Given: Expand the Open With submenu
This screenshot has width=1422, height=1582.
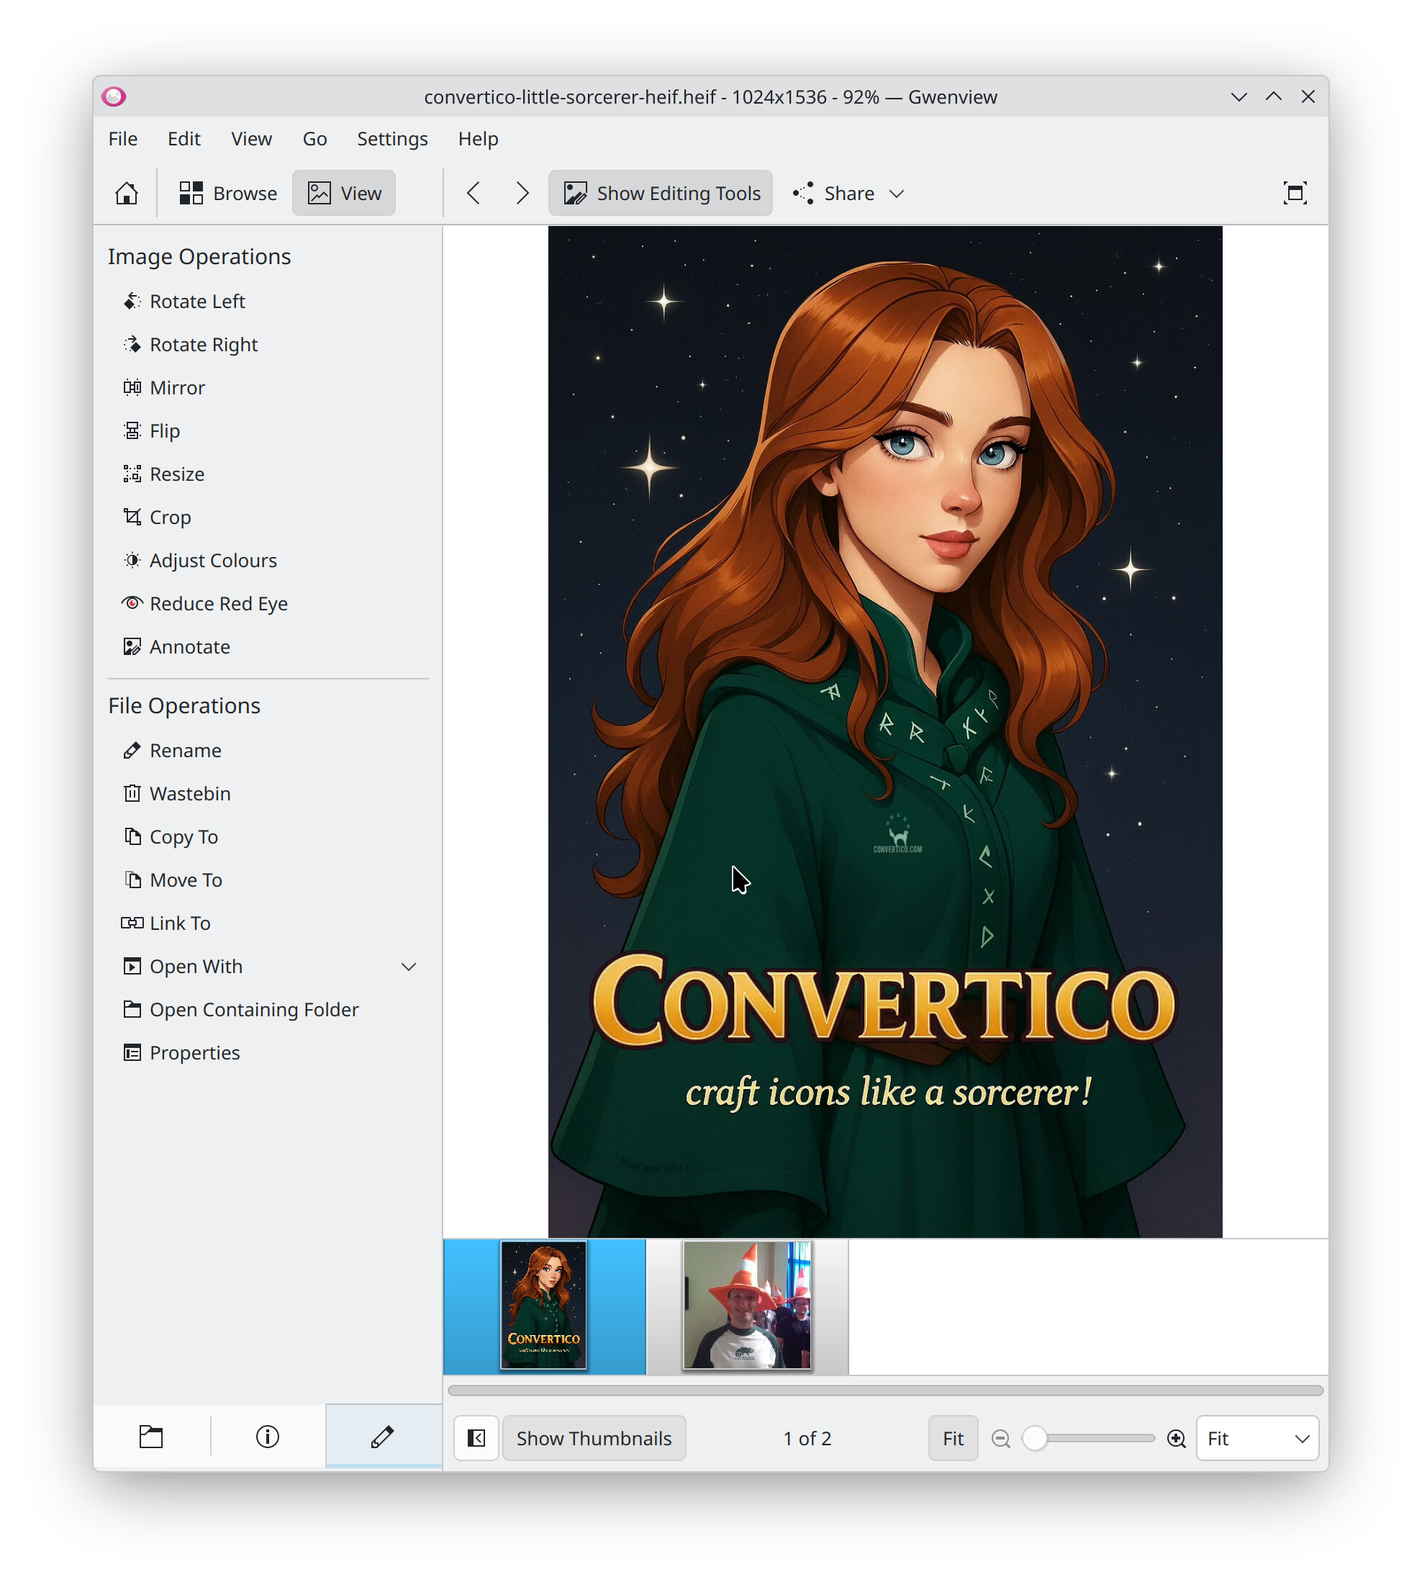Looking at the screenshot, I should [x=408, y=967].
